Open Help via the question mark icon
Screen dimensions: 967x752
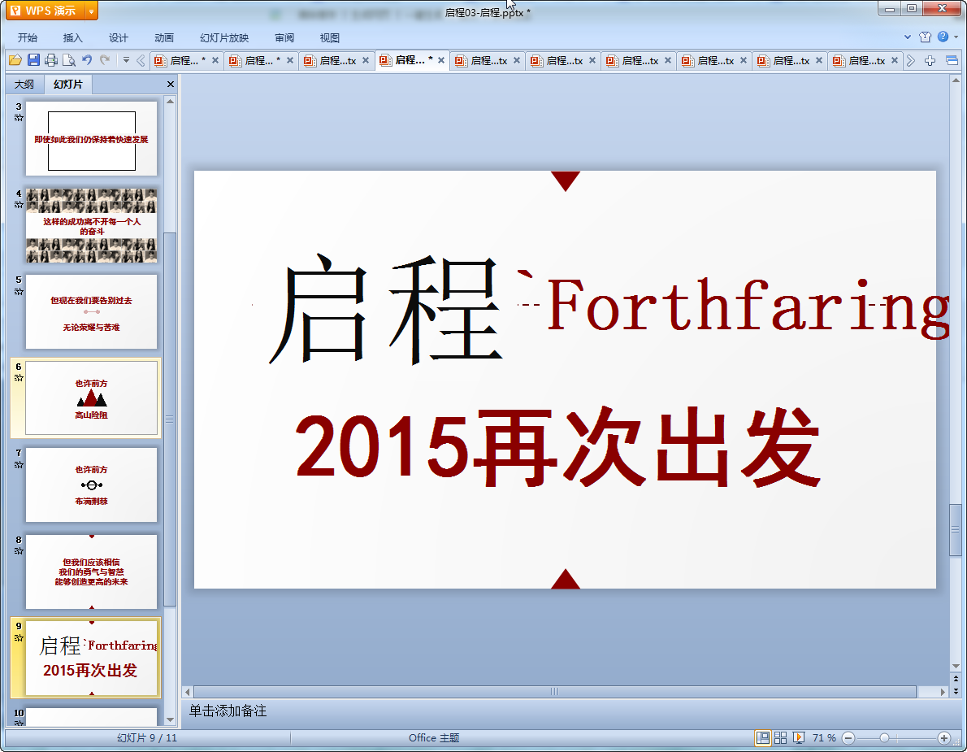[x=943, y=37]
